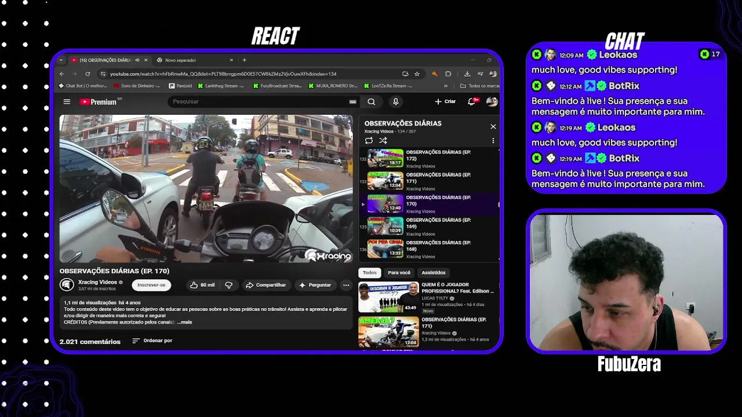The height and width of the screenshot is (417, 742).
Task: Open the tab search dropdown arrow
Action: (61, 60)
